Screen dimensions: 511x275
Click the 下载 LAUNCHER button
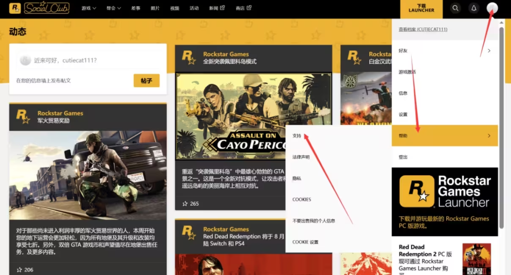click(421, 9)
